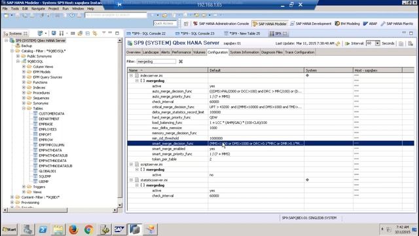Click the Filter input containing mergedog
The width and height of the screenshot is (419, 236).
tap(156, 62)
